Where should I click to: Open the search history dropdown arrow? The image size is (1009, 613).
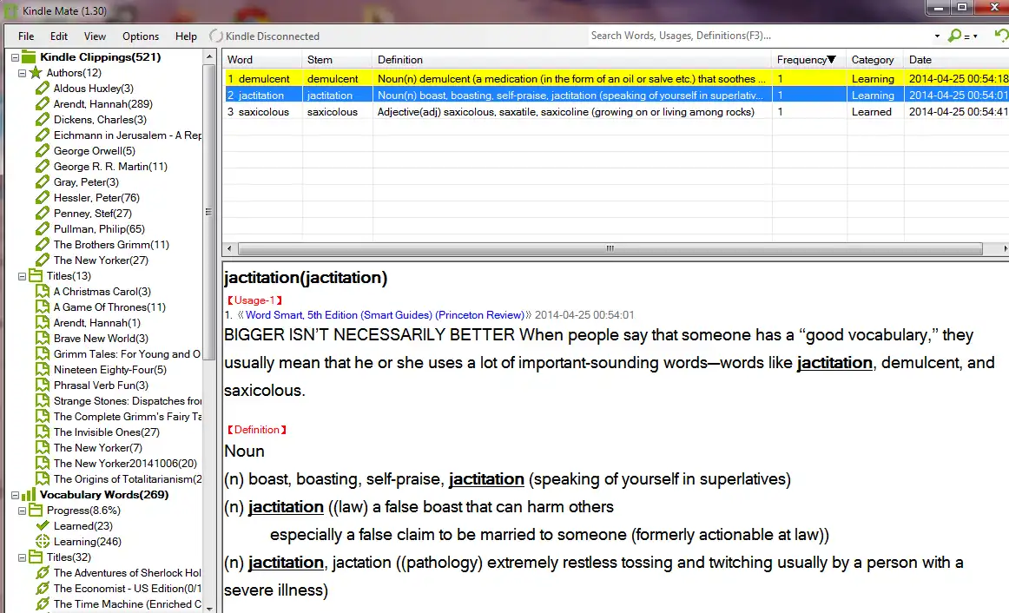tap(937, 36)
